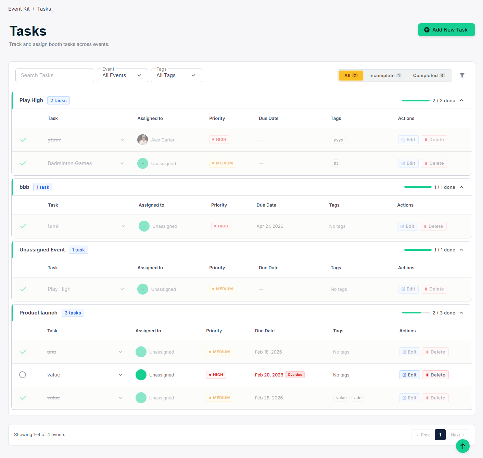Click Add New Task button

point(446,30)
